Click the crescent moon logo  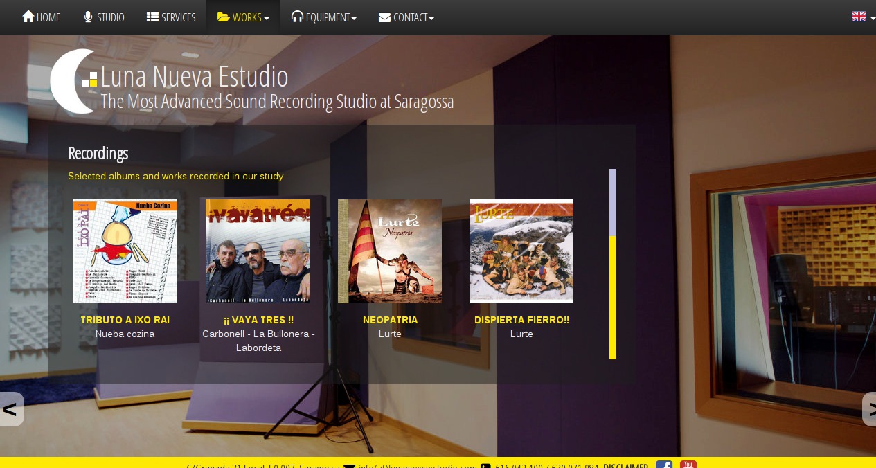(73, 82)
